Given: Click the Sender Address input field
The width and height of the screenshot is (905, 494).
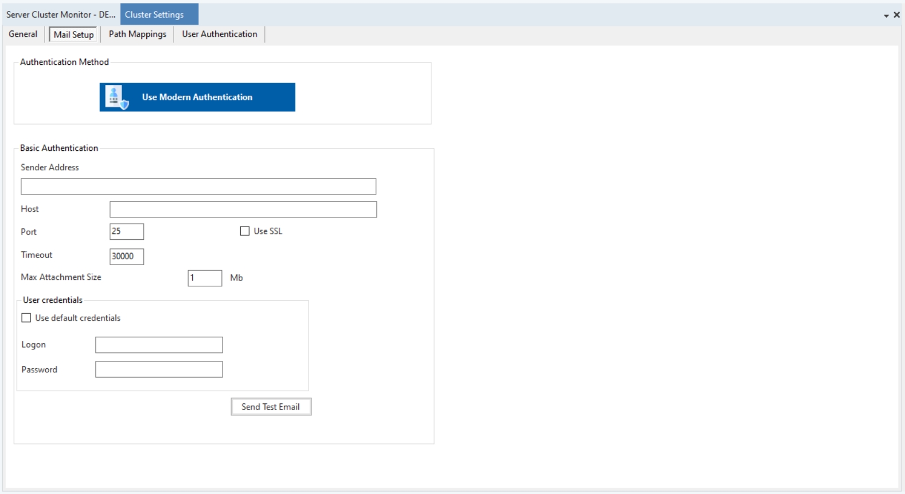Looking at the screenshot, I should click(x=198, y=186).
